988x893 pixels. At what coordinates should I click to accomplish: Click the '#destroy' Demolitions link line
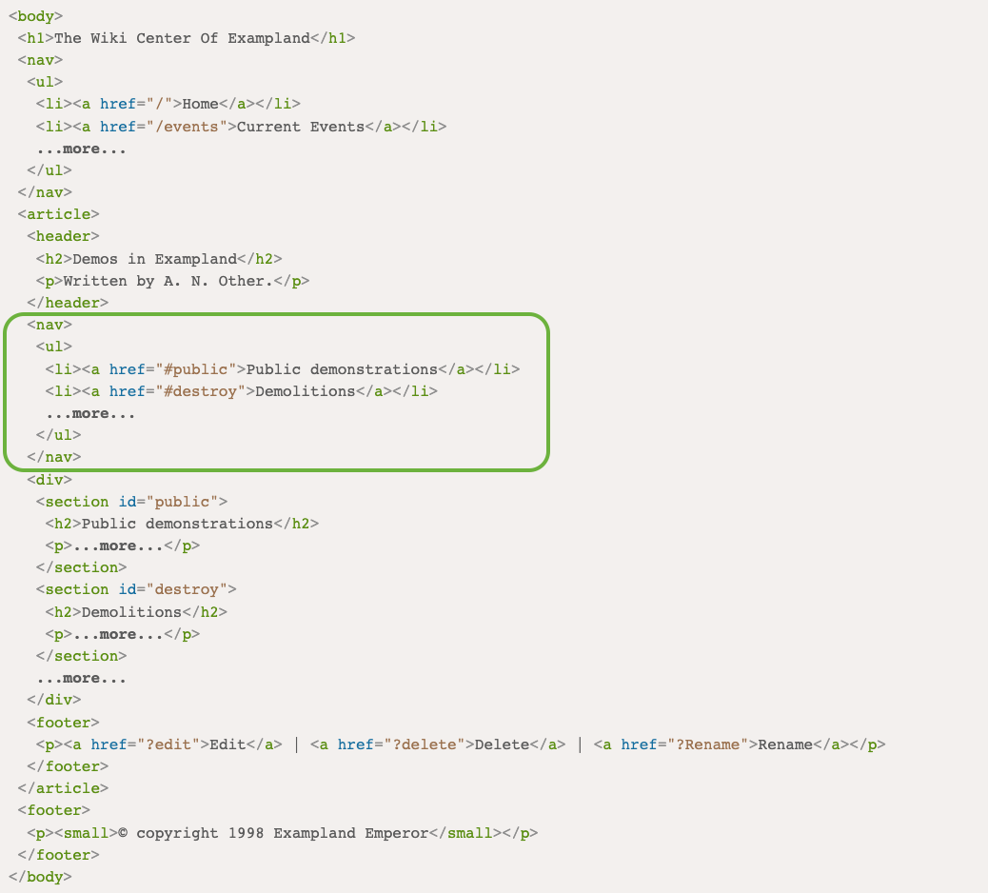(242, 391)
